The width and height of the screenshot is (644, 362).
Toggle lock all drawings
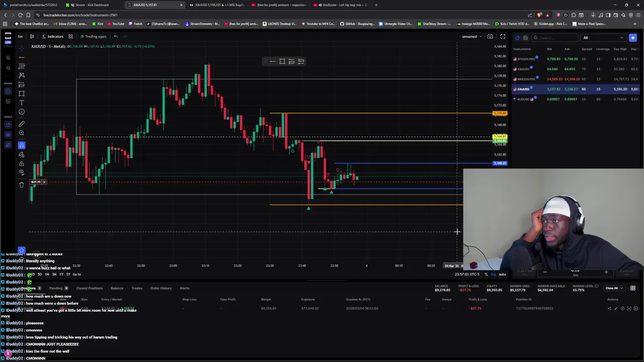tap(22, 163)
